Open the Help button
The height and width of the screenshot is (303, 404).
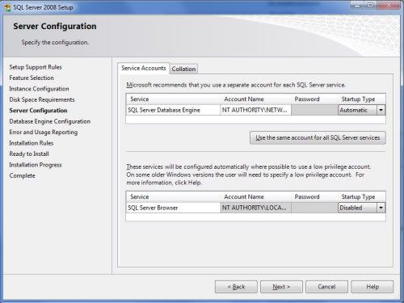[x=372, y=287]
